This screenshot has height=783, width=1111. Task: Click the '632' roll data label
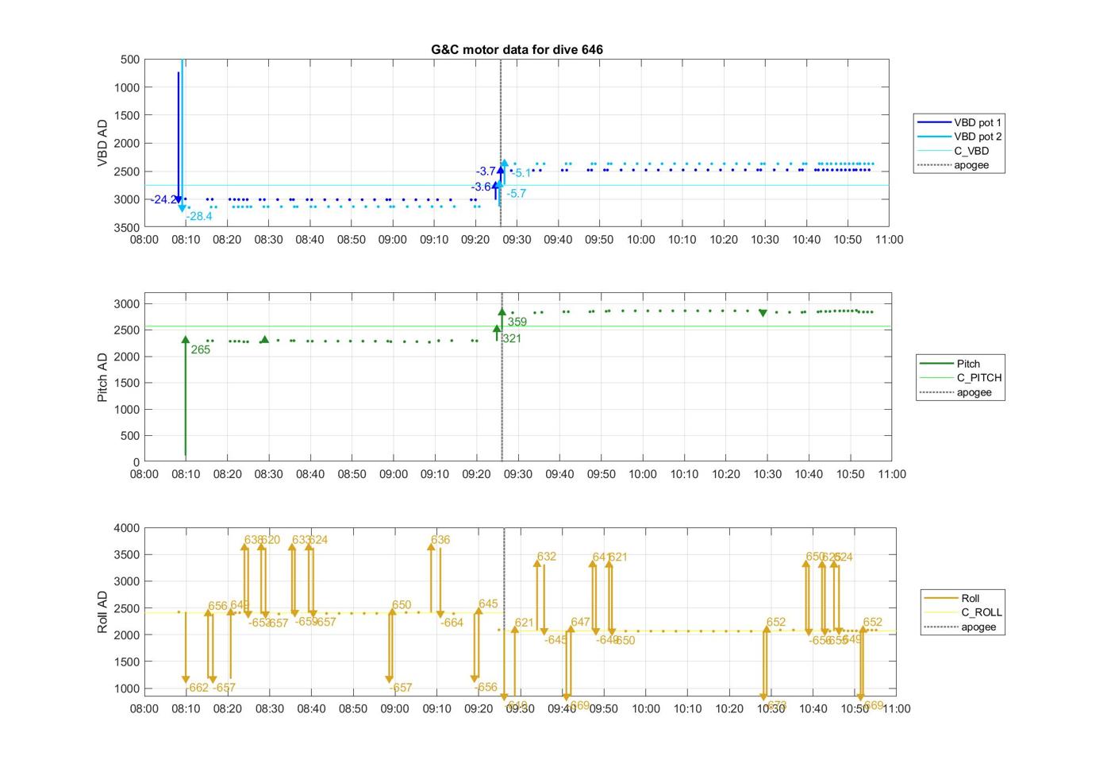coord(547,557)
